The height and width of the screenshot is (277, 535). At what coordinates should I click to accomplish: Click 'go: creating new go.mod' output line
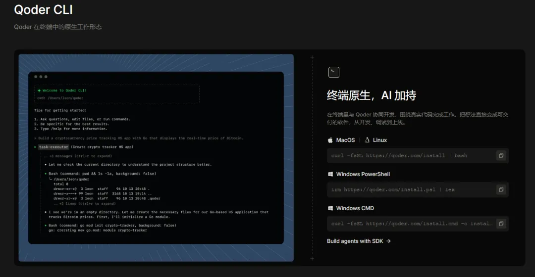coord(98,231)
